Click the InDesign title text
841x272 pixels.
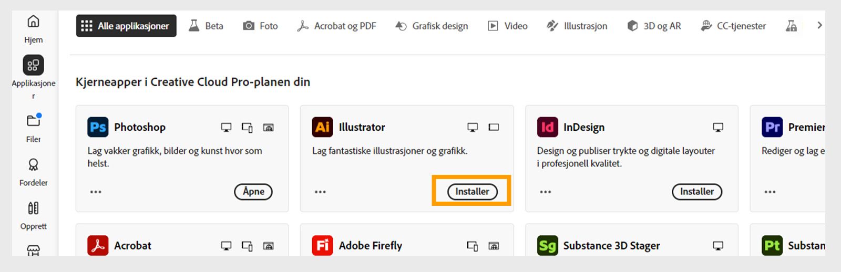click(584, 127)
